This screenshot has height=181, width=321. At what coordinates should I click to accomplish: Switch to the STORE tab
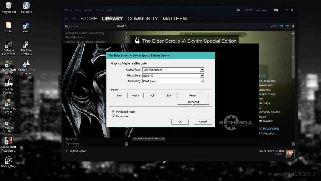click(88, 18)
